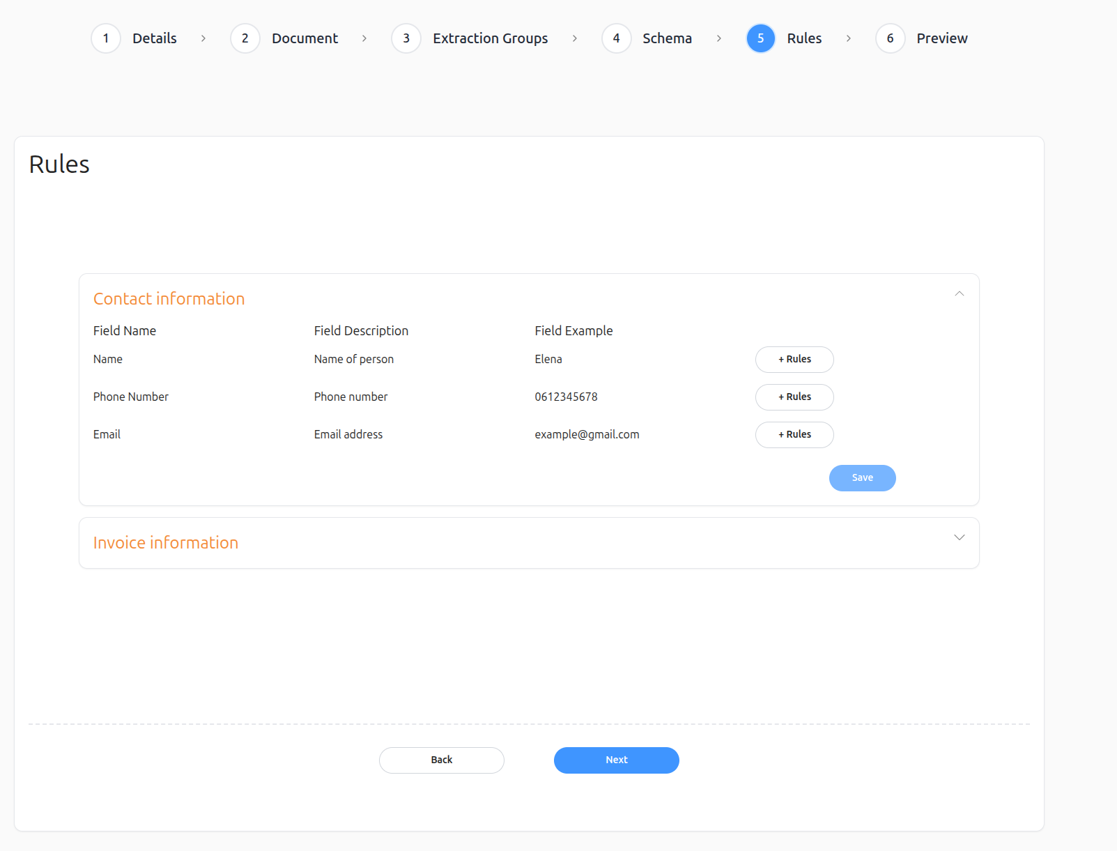Click the step 4 Schema circle
This screenshot has width=1117, height=851.
point(616,38)
